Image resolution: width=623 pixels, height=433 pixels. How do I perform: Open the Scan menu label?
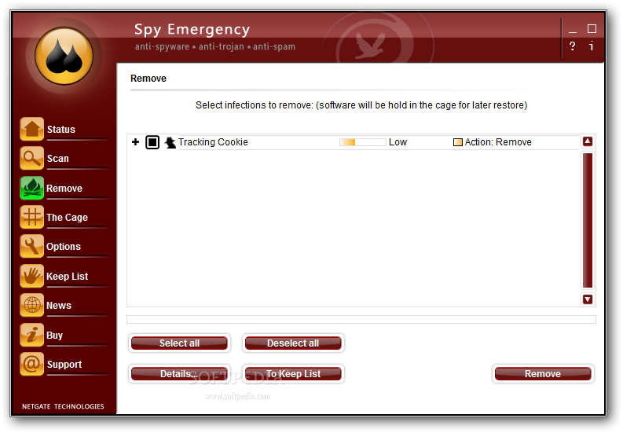point(57,159)
